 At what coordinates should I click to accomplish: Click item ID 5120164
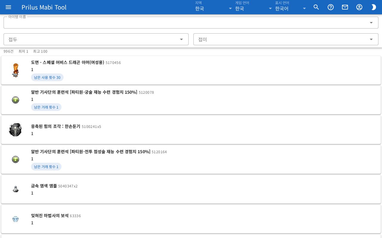pyautogui.click(x=159, y=152)
